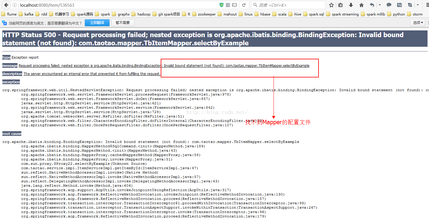The width and height of the screenshot is (429, 218).
Task: Click the $Proxy22.selectByExample stack trace line
Action: tap(84, 164)
